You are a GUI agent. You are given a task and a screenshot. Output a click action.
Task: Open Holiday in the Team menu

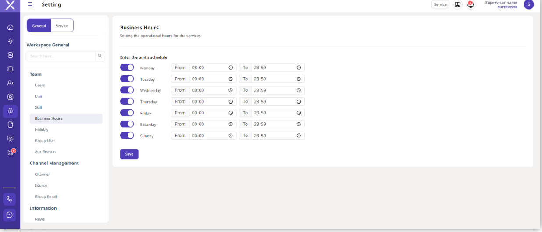(42, 130)
